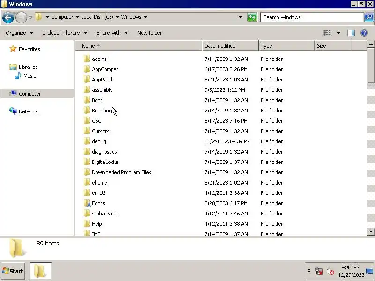Select the Help folder icon
The image size is (375, 281).
coord(87,224)
